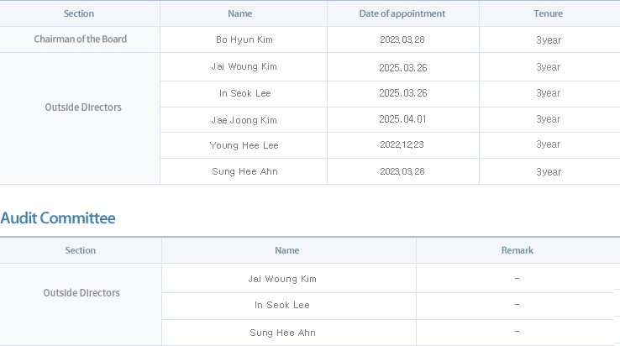Select the Audit Committee heading
This screenshot has width=620, height=346.
click(58, 218)
